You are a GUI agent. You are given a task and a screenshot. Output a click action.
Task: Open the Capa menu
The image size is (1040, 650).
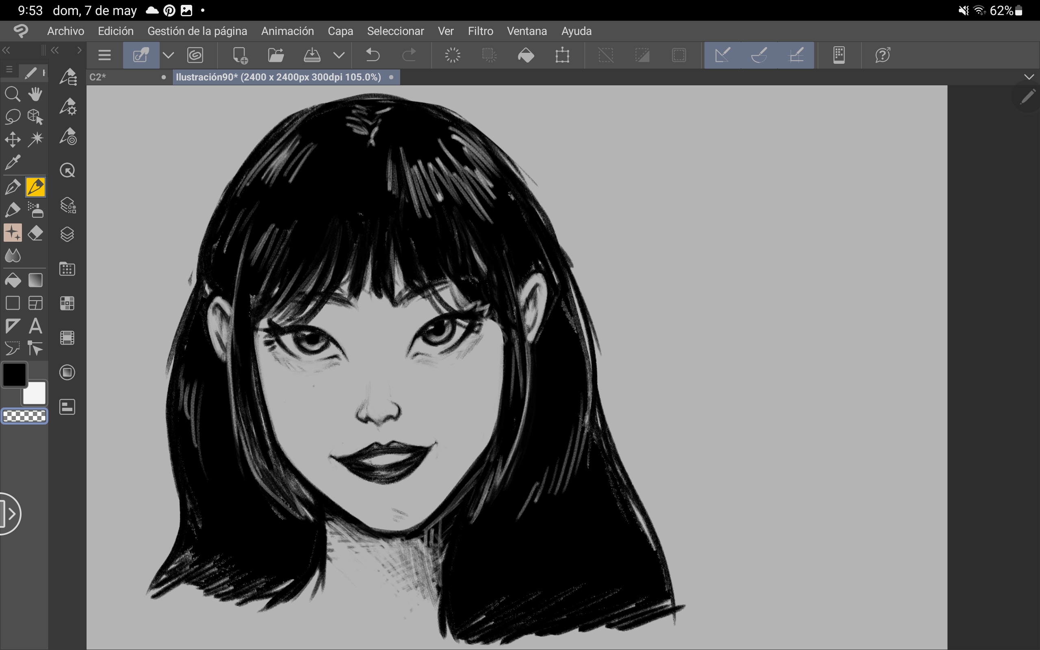tap(340, 31)
